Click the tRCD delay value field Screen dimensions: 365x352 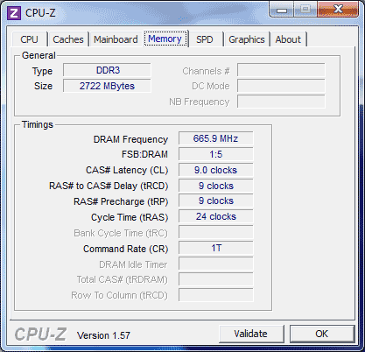(x=216, y=186)
